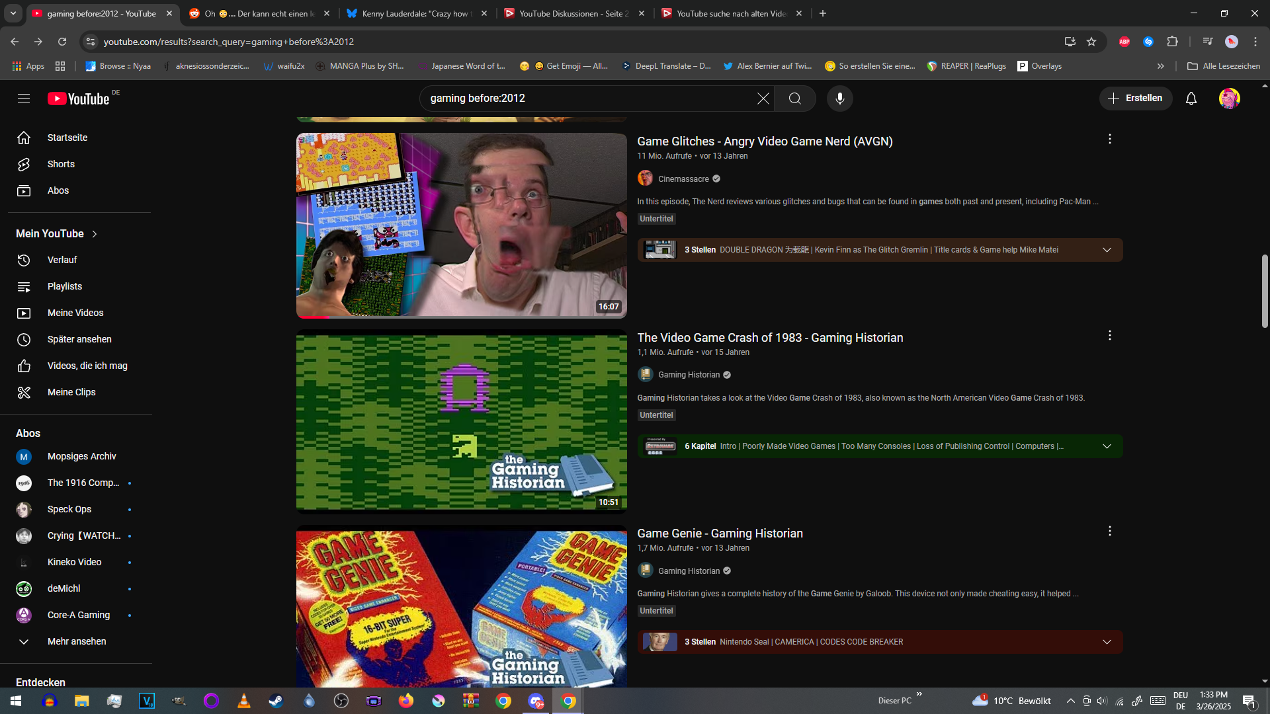Click the search magnifier button
The width and height of the screenshot is (1270, 714).
[794, 99]
